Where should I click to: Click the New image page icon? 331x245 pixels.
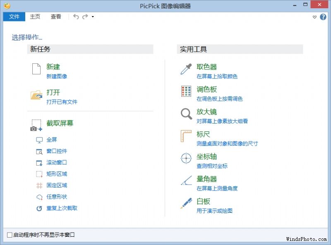tap(36, 69)
